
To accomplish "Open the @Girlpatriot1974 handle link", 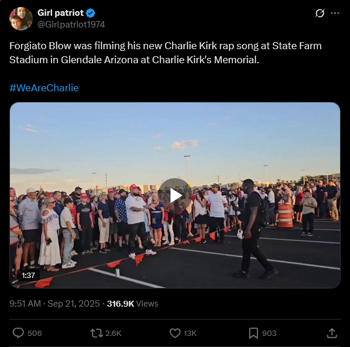I will pyautogui.click(x=71, y=25).
